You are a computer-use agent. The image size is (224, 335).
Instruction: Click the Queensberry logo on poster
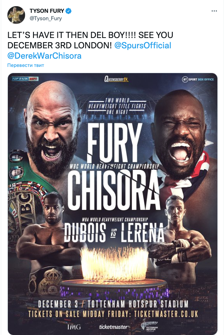pos(116,79)
